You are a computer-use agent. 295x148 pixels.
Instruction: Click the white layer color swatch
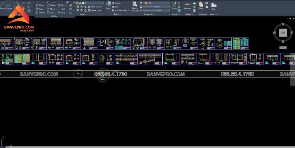click(83, 3)
